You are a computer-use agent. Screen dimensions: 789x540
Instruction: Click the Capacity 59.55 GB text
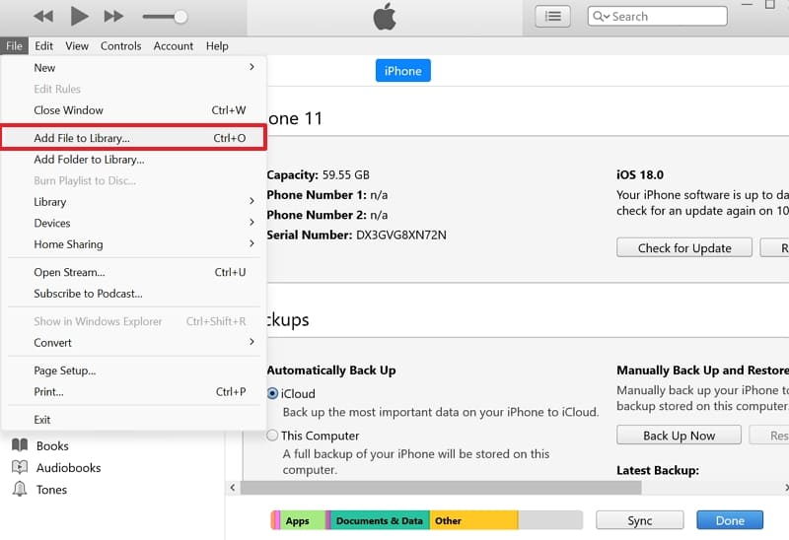coord(318,175)
